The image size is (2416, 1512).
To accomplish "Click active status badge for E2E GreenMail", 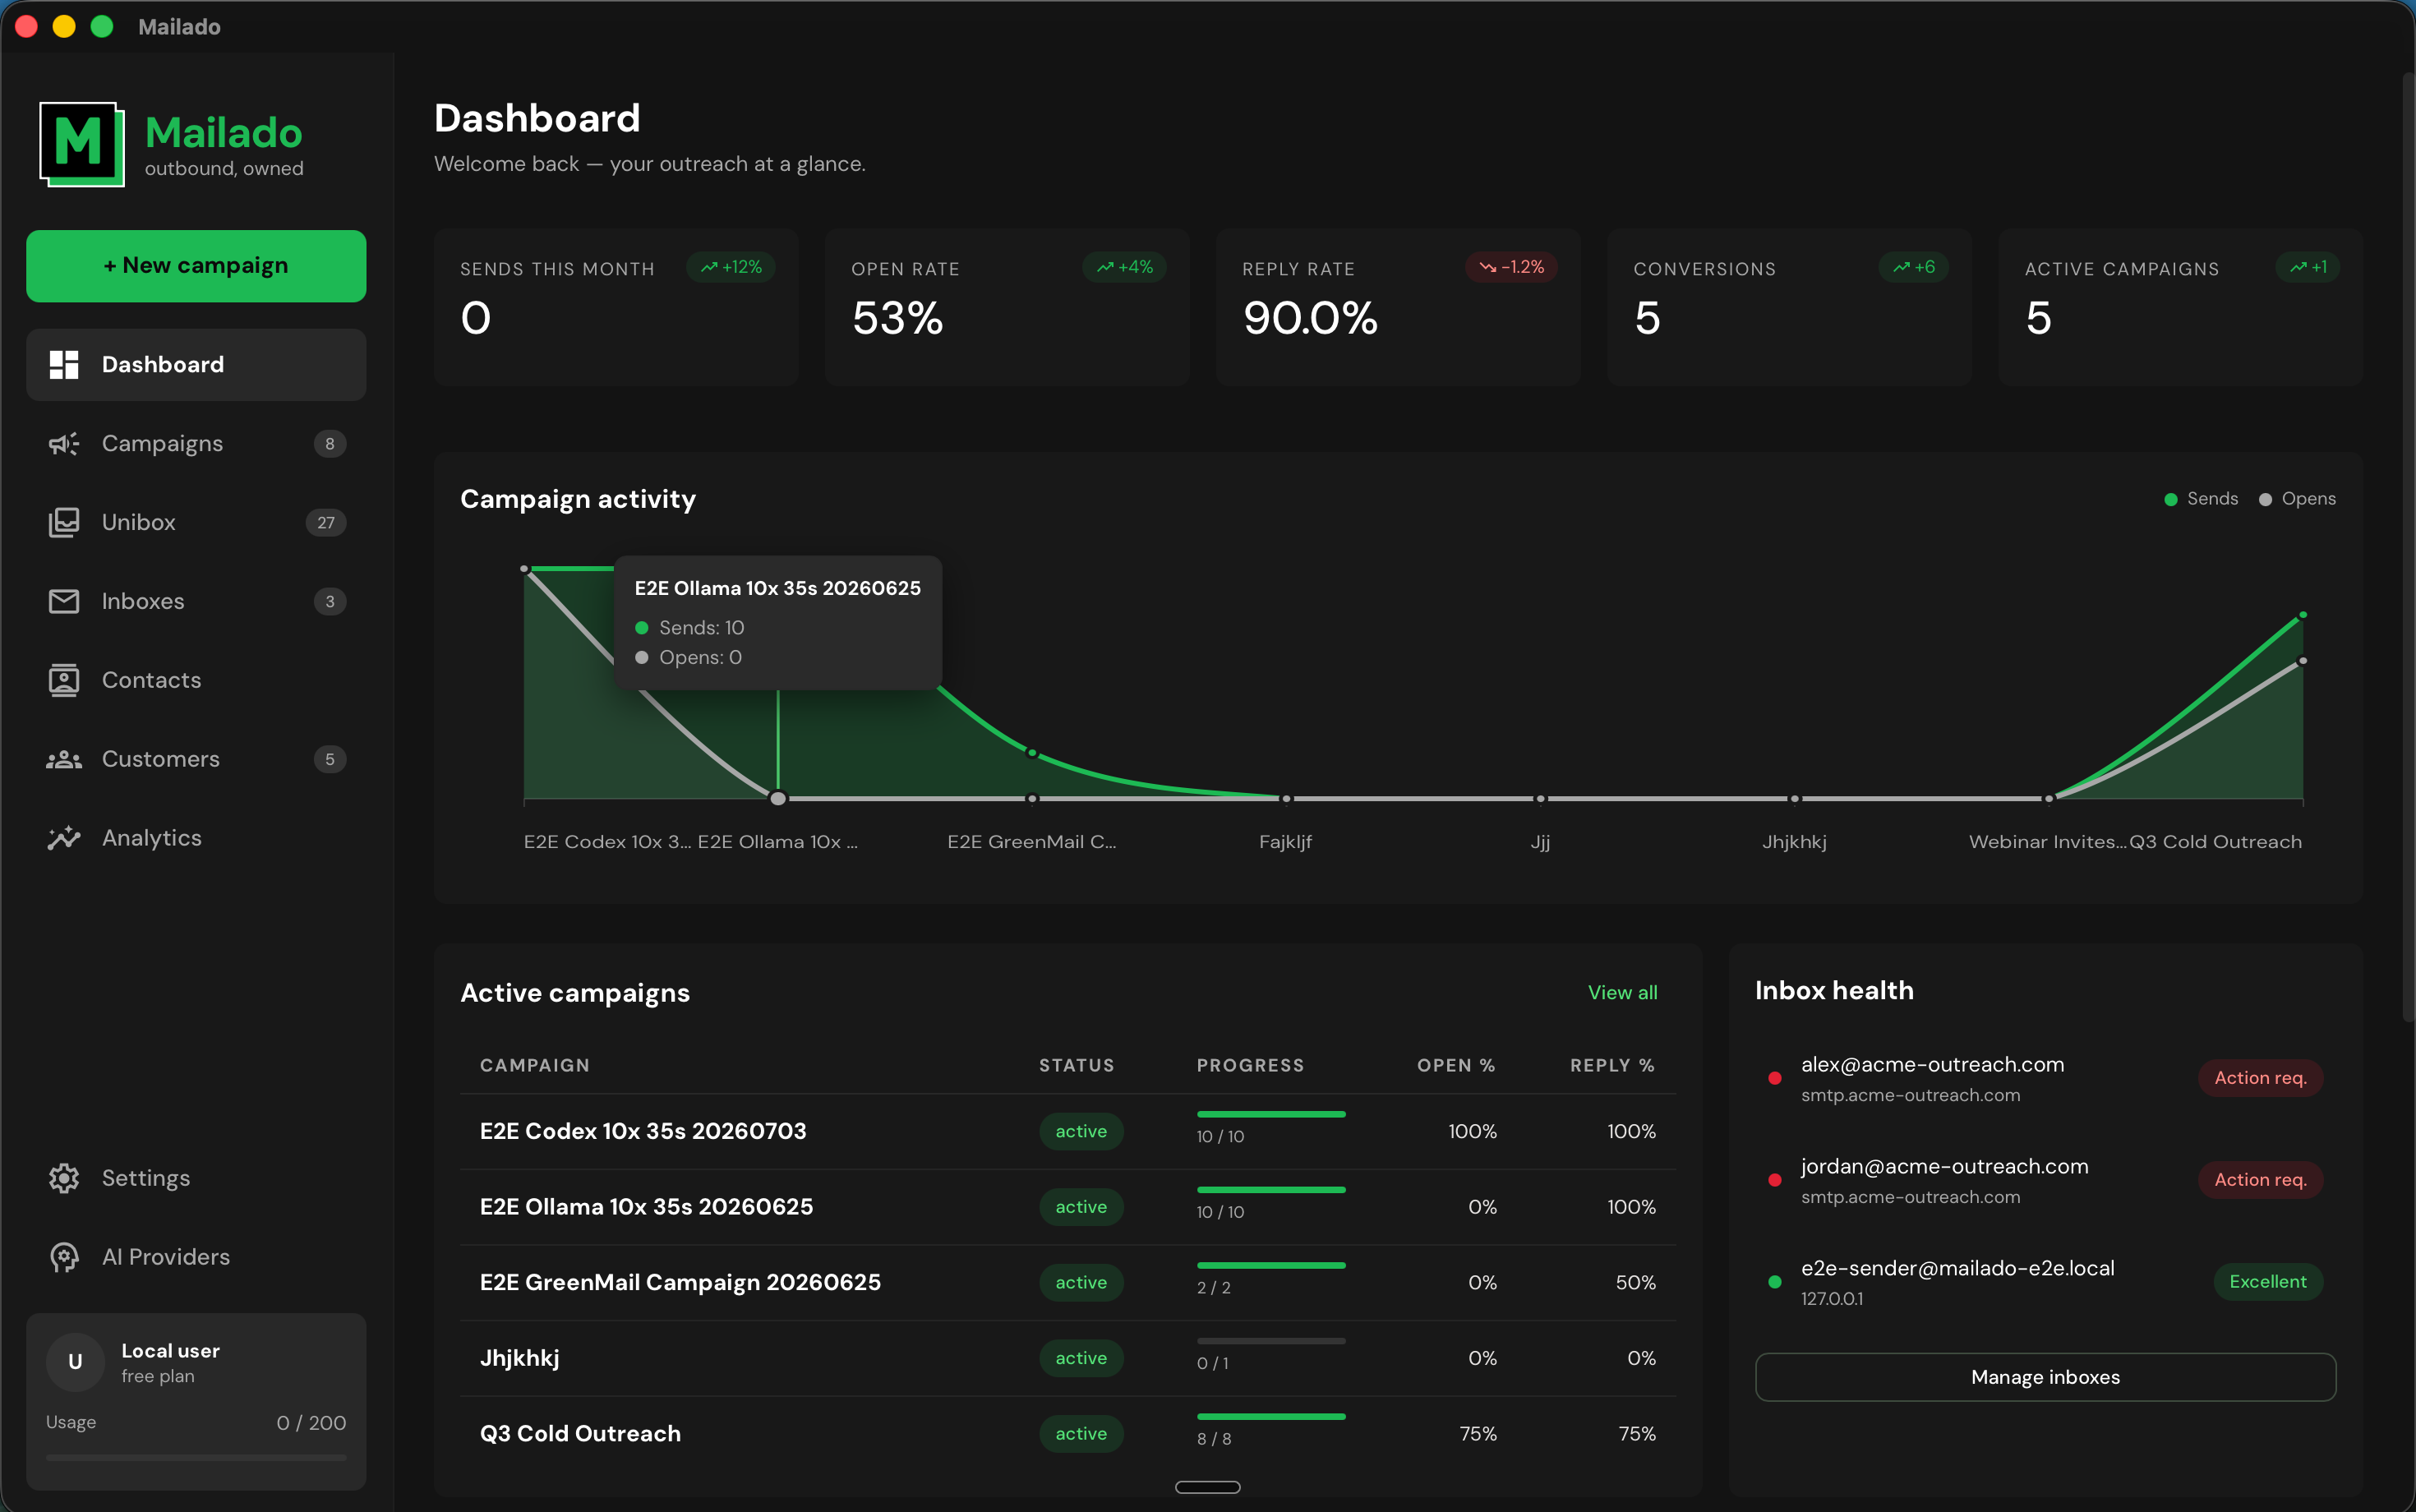I will click(1081, 1283).
